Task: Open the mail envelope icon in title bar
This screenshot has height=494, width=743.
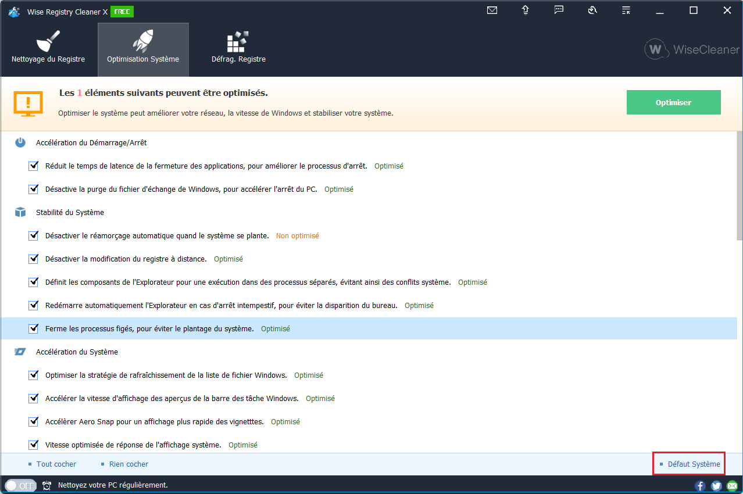Action: [x=492, y=10]
